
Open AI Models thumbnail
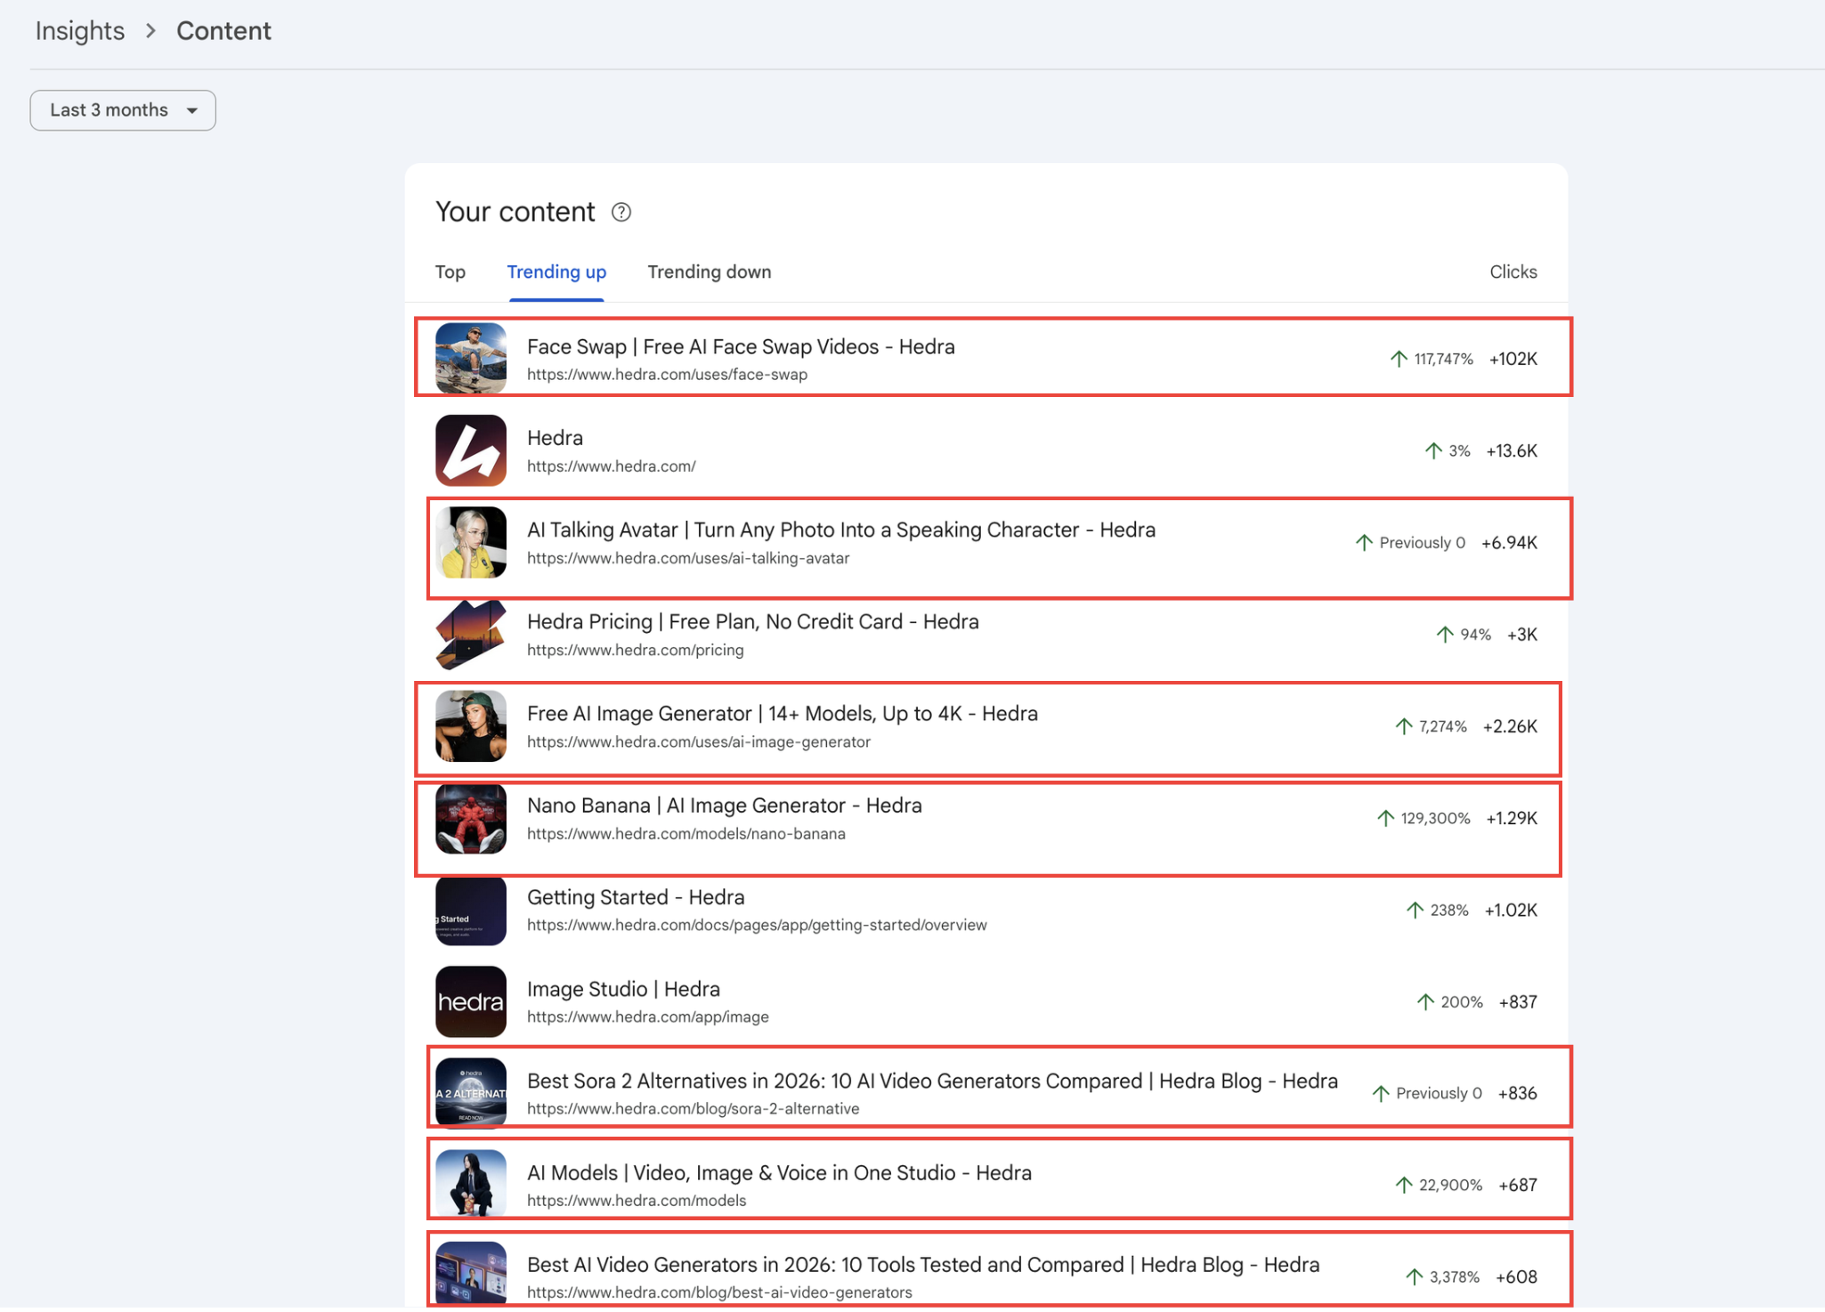[x=471, y=1185]
